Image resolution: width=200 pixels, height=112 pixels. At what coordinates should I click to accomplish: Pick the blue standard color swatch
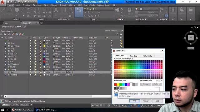pos(126,84)
